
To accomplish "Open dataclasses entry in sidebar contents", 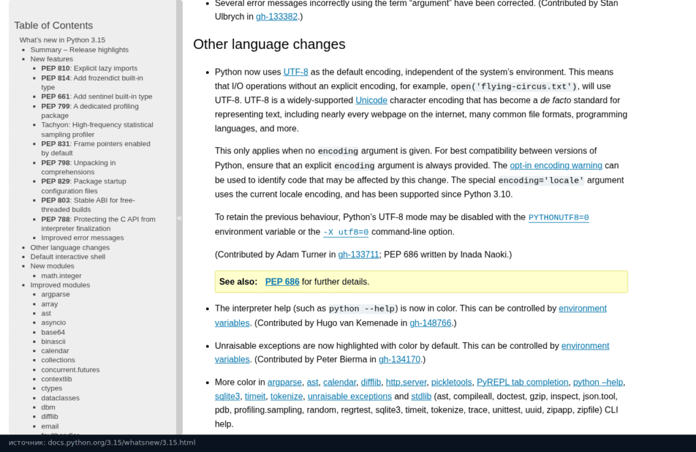I will coord(60,398).
